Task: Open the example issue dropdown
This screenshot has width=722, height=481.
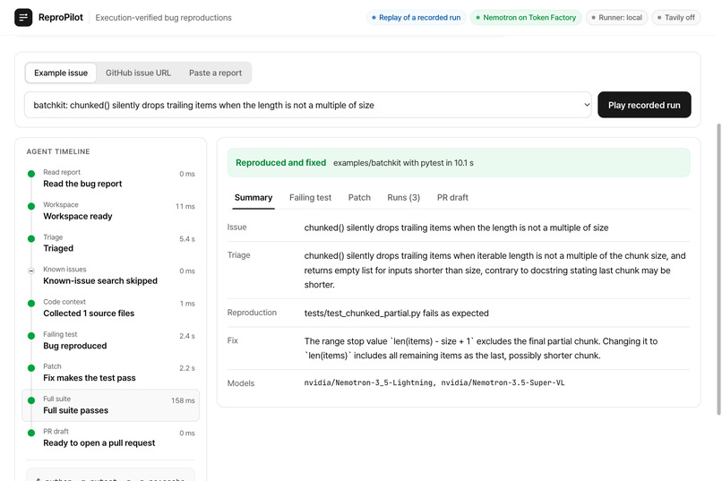Action: [307, 105]
